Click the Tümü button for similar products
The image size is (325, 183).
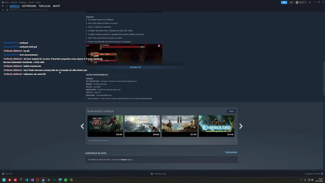tap(231, 111)
